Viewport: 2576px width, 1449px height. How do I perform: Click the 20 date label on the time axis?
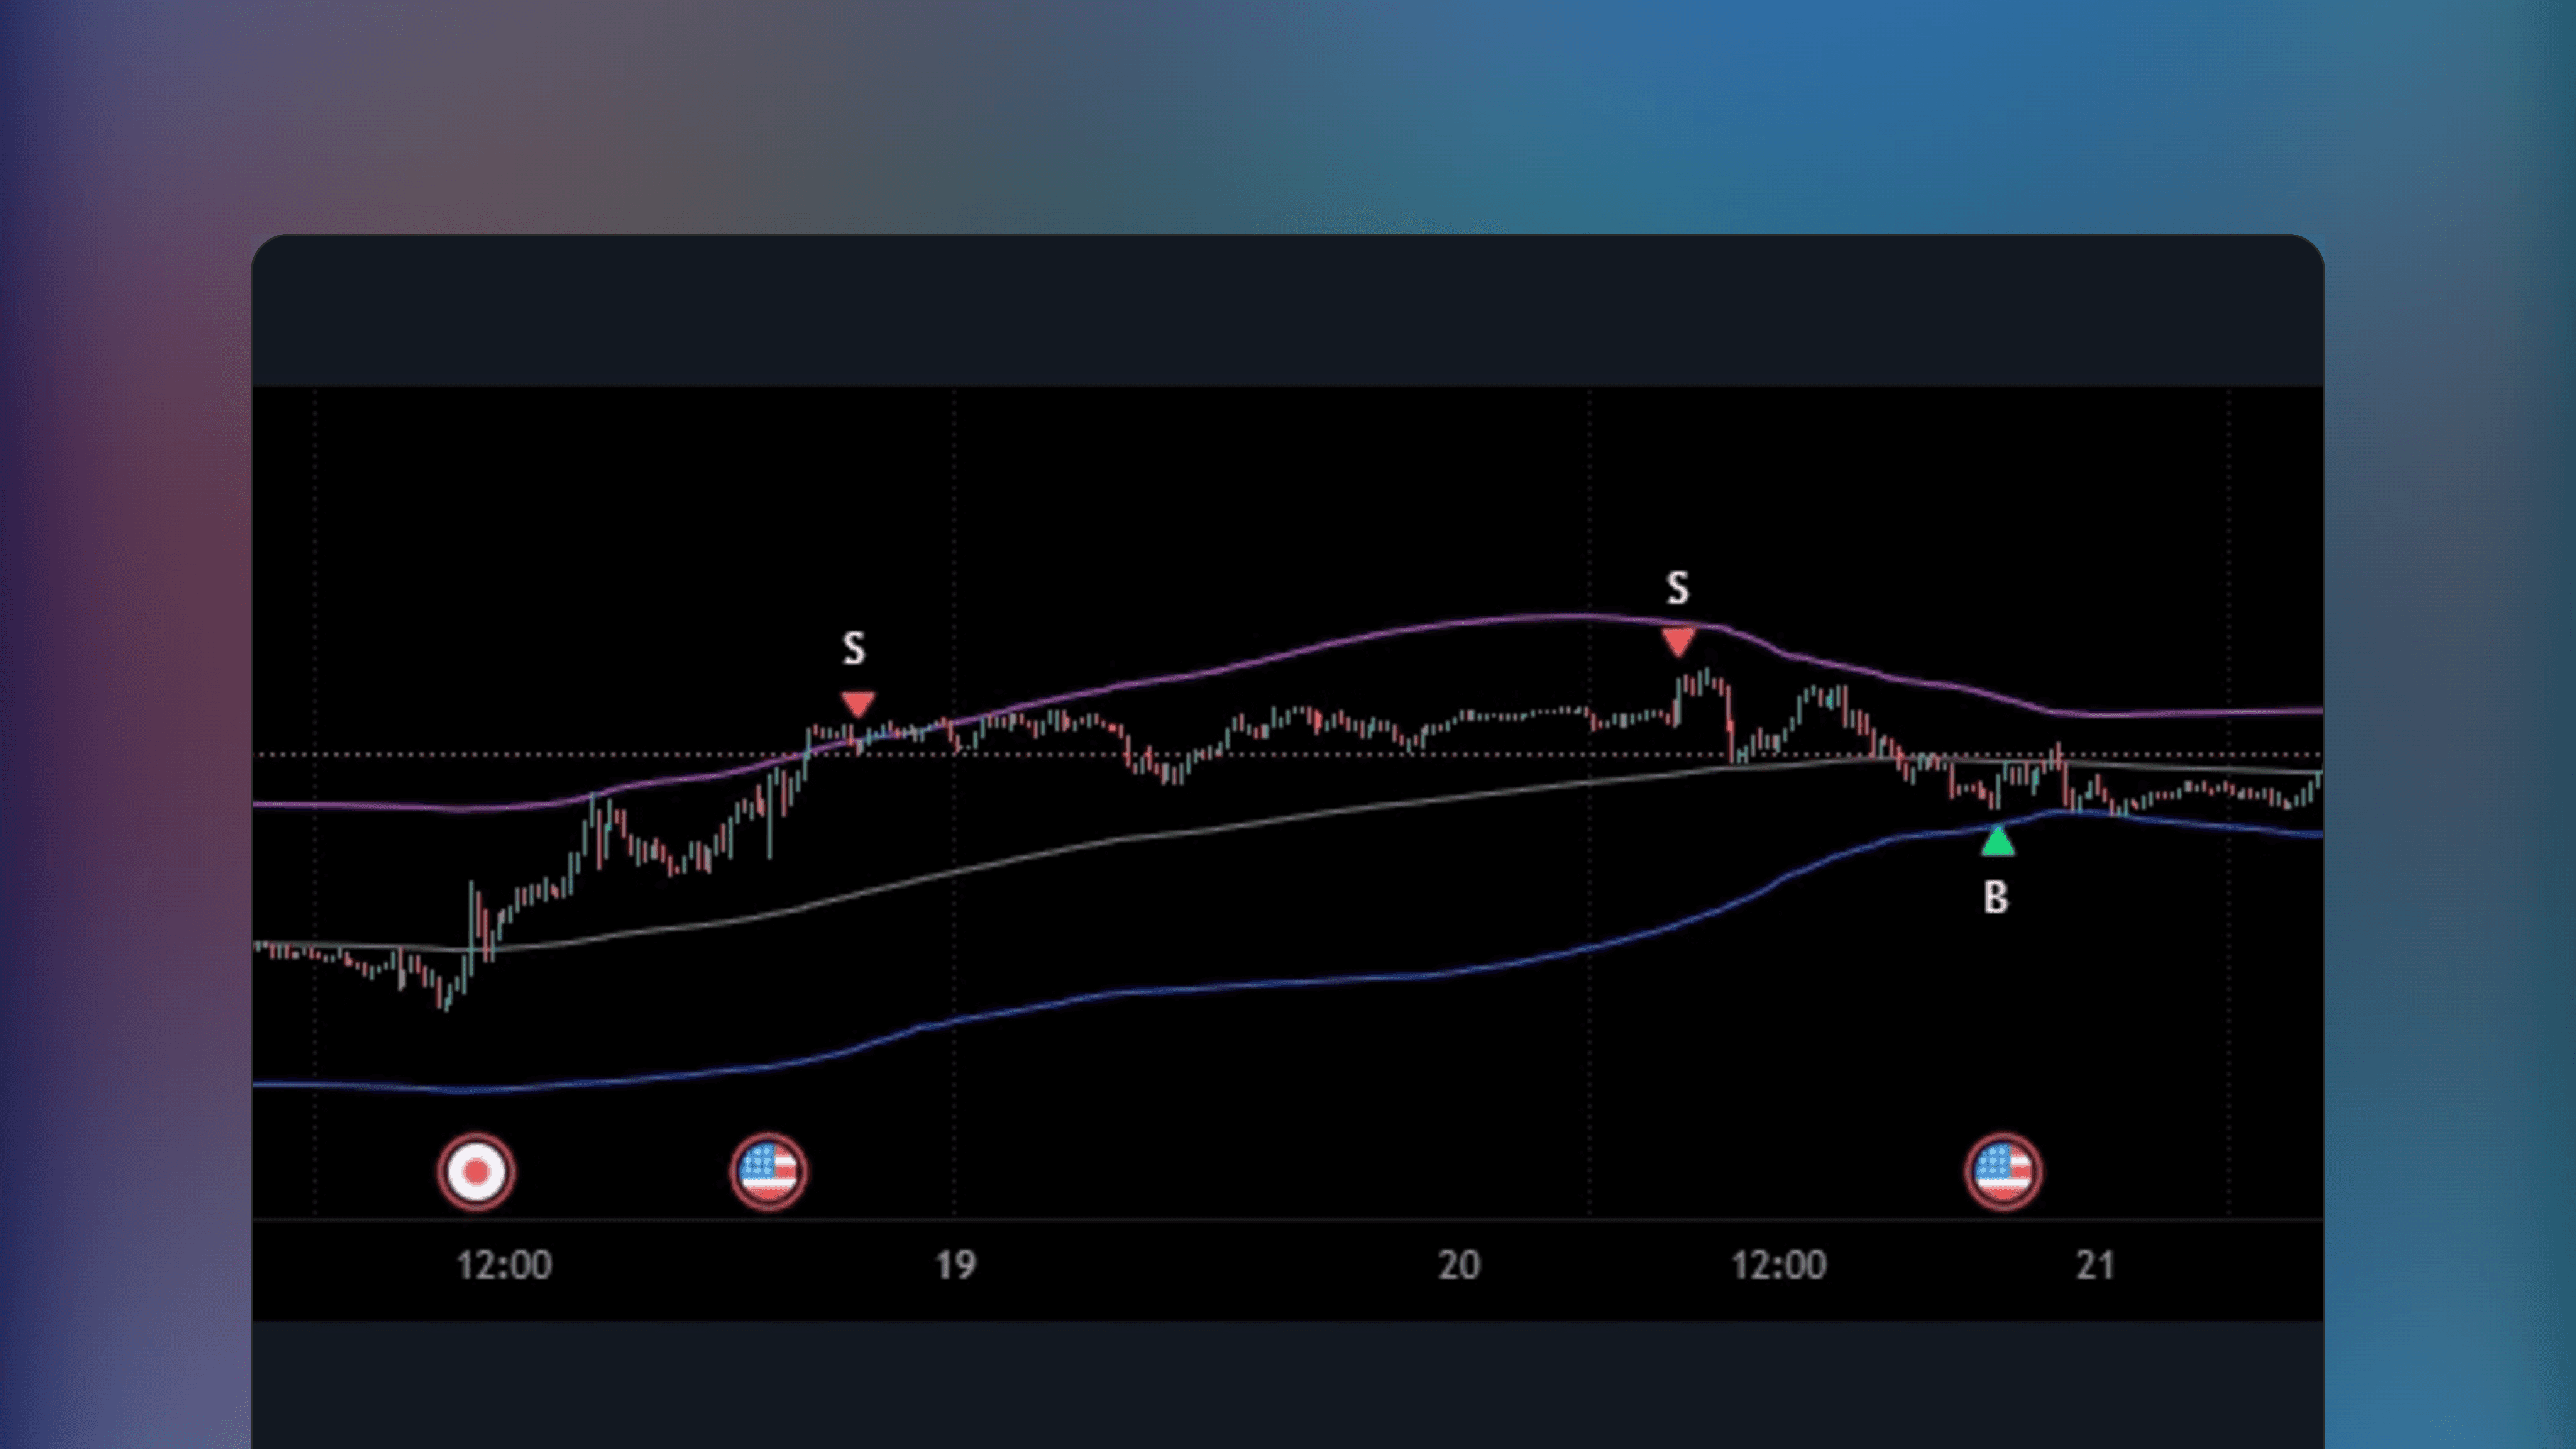coord(1459,1265)
